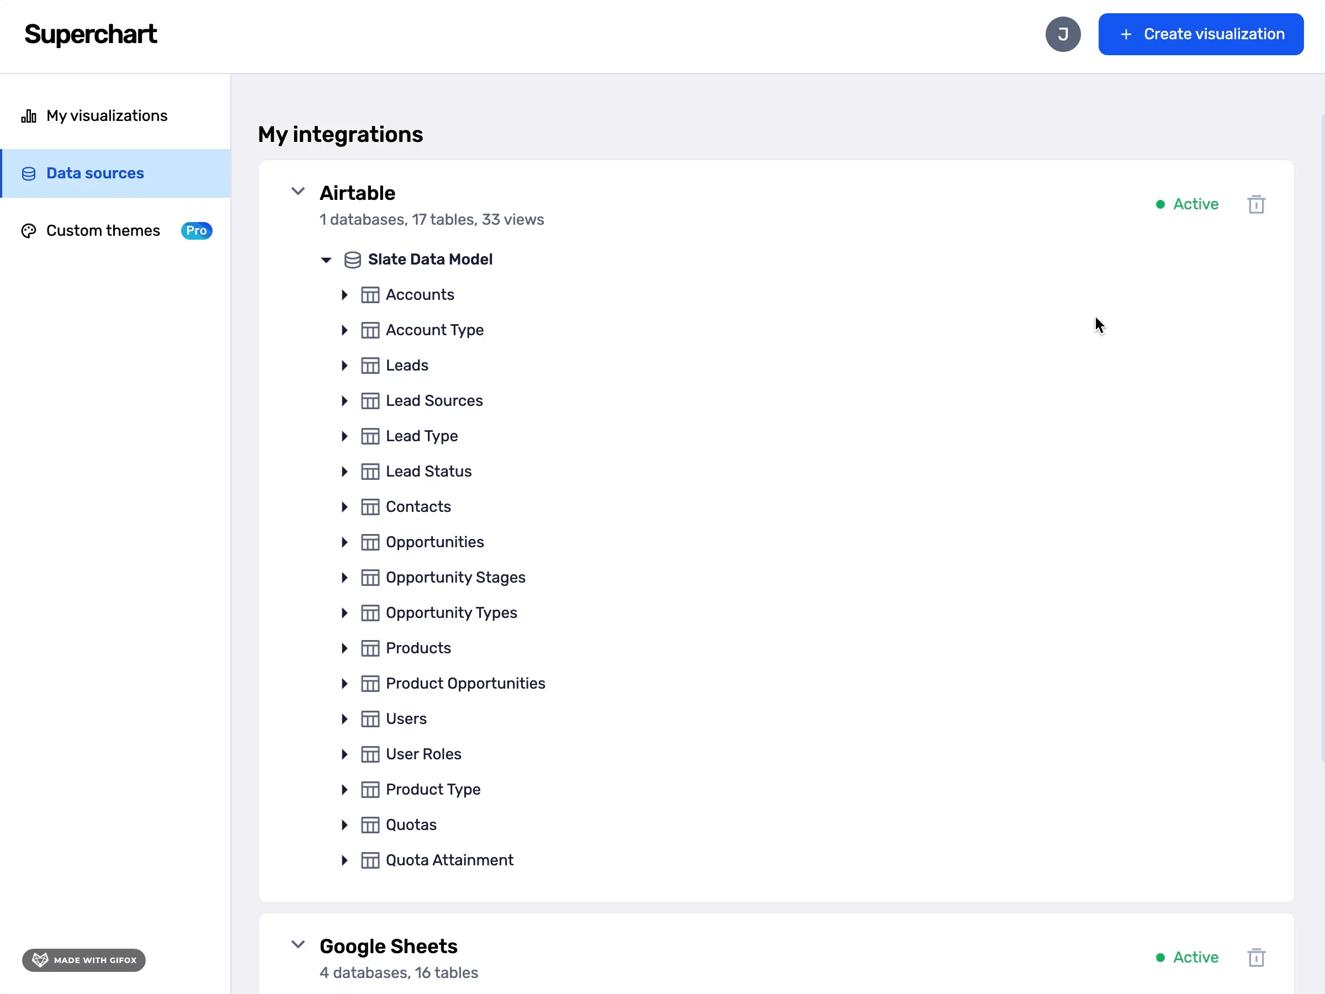This screenshot has height=994, width=1325.
Task: Click the Opportunity Types table icon
Action: [370, 613]
